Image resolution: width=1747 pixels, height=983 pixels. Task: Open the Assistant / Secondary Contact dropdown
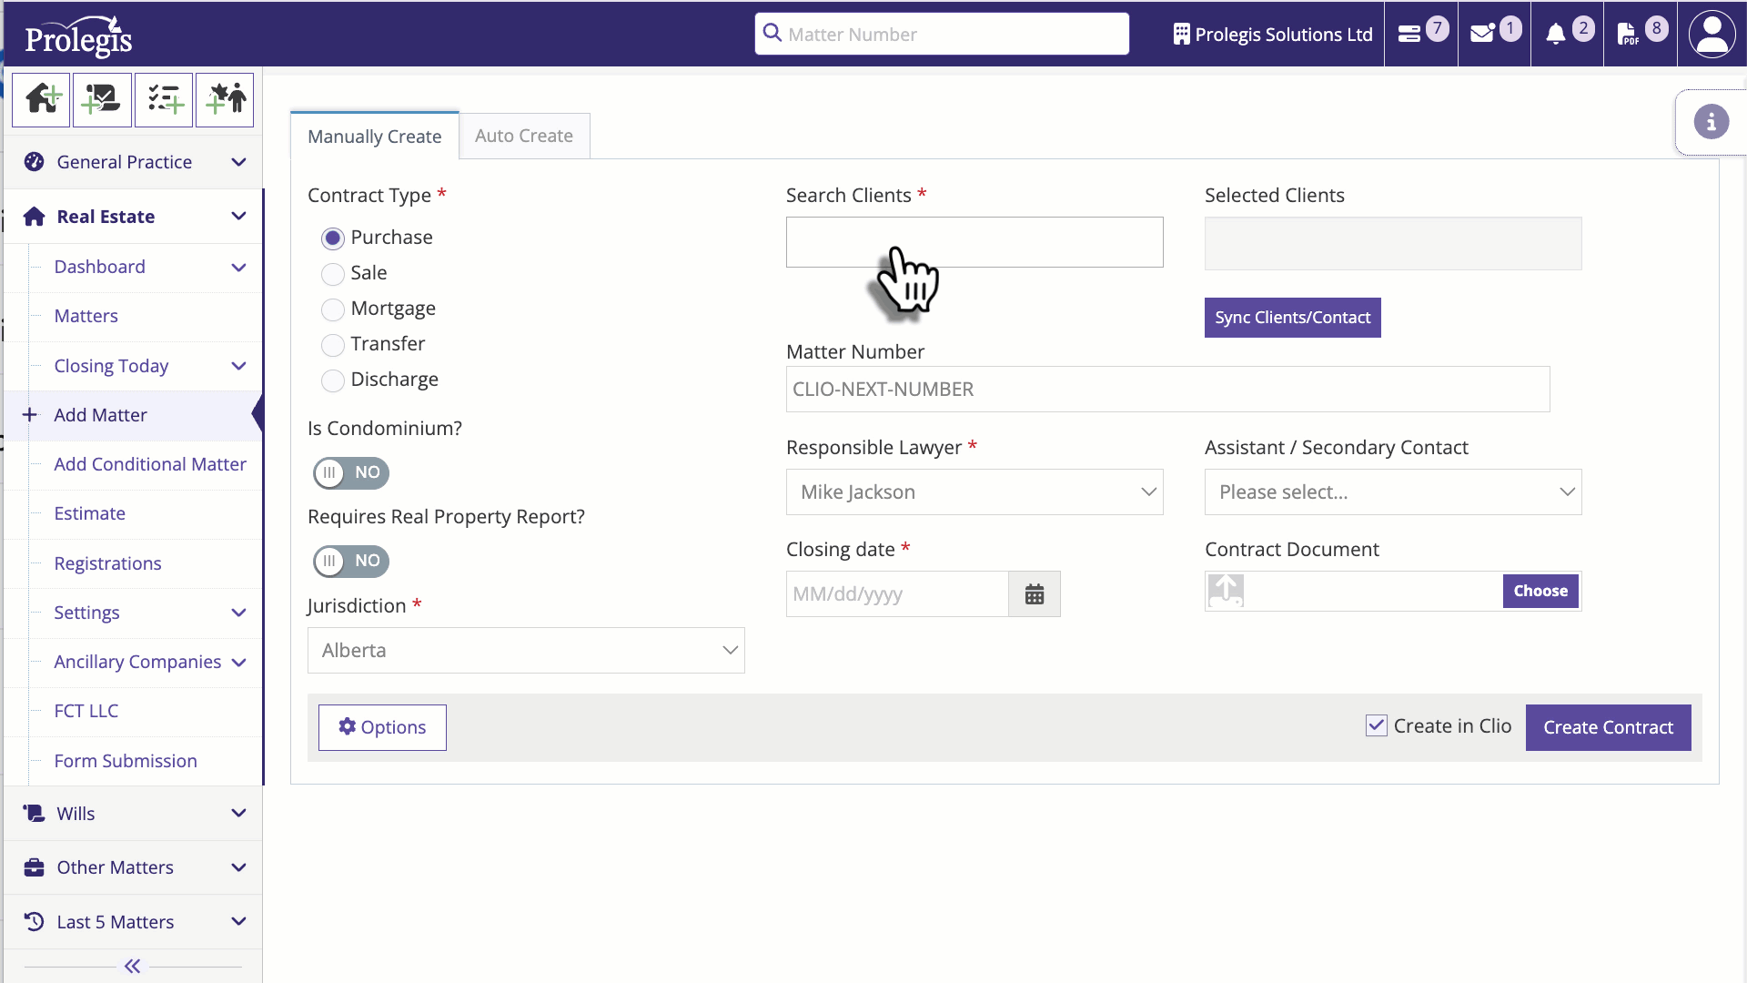coord(1392,491)
